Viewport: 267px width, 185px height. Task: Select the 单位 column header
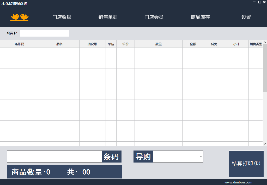[111, 44]
